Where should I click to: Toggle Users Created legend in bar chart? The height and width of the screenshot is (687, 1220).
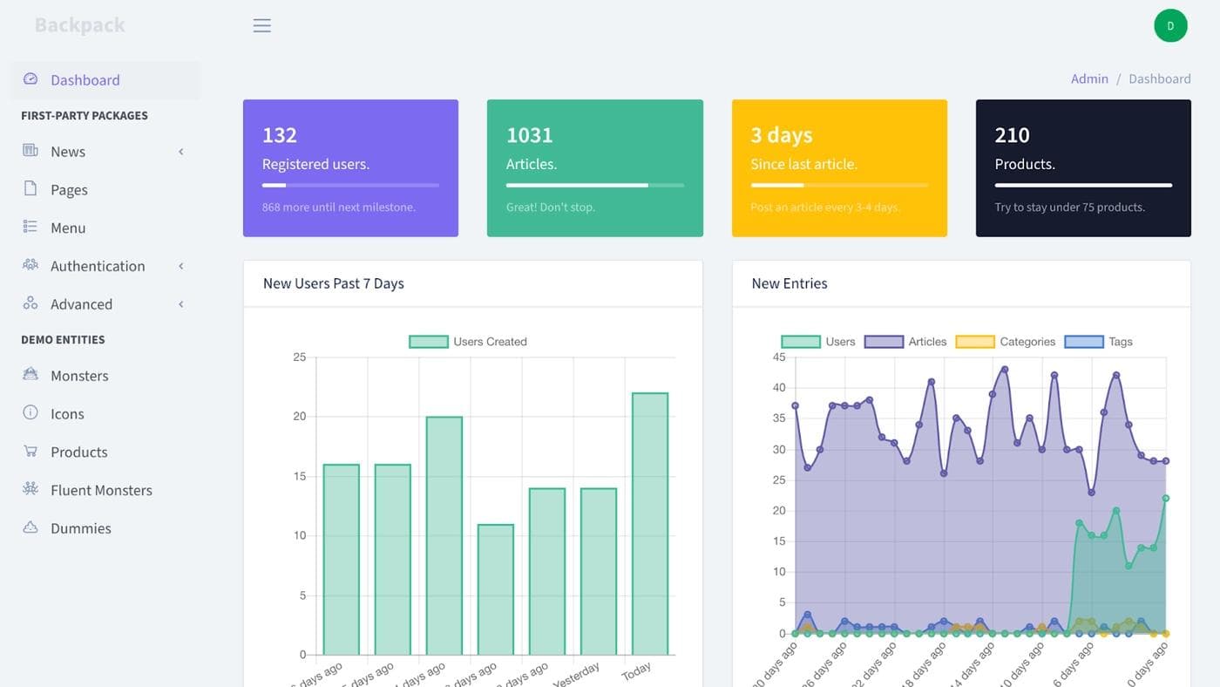(x=468, y=342)
